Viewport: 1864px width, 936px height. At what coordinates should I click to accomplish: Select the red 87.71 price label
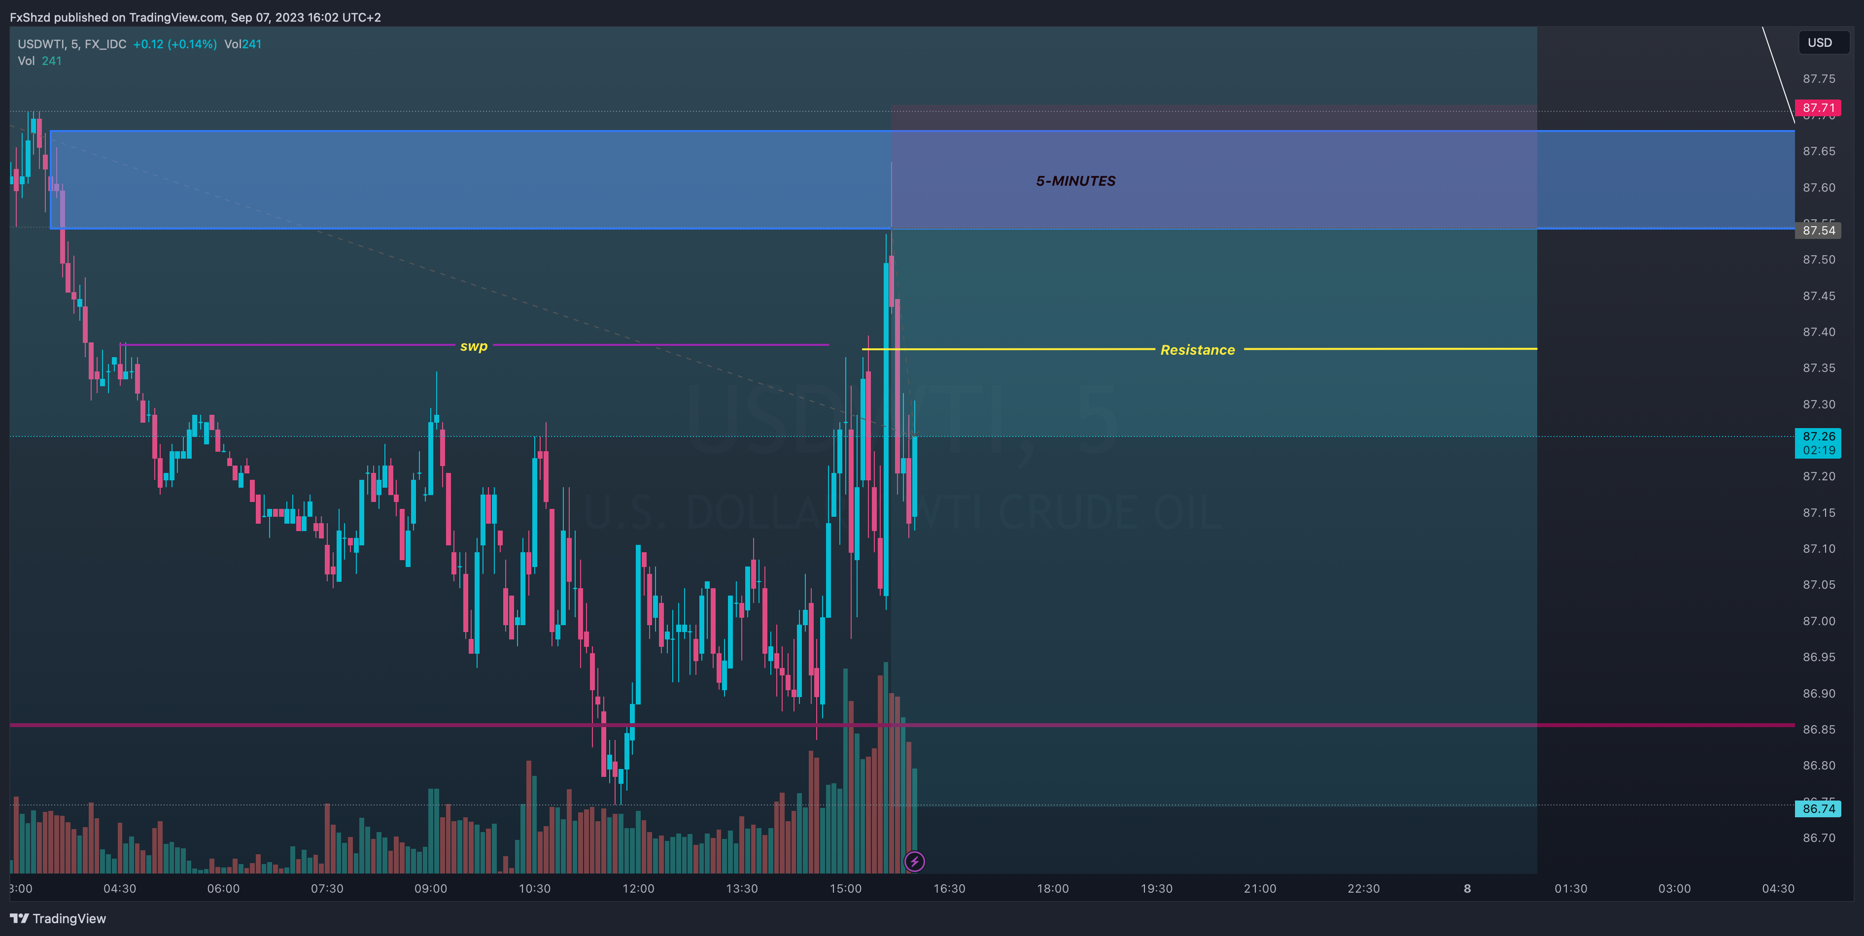(x=1819, y=108)
